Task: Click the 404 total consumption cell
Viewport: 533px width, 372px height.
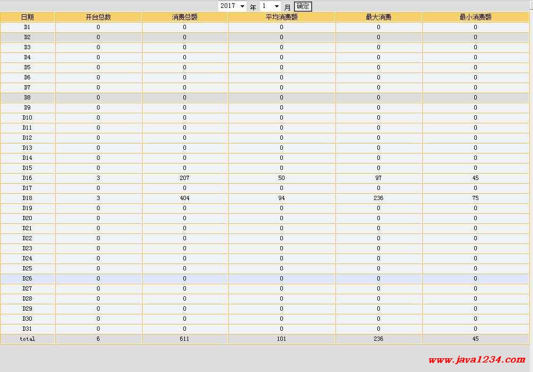Action: pos(184,198)
